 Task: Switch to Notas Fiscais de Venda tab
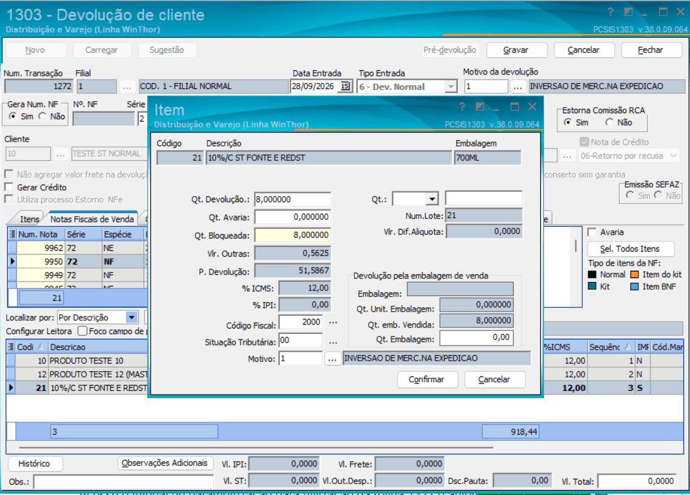[92, 219]
